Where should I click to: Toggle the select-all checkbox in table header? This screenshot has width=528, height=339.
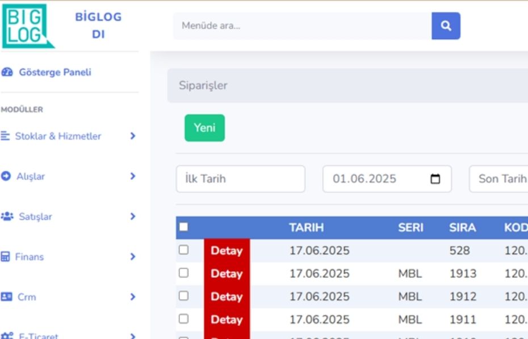pyautogui.click(x=183, y=227)
